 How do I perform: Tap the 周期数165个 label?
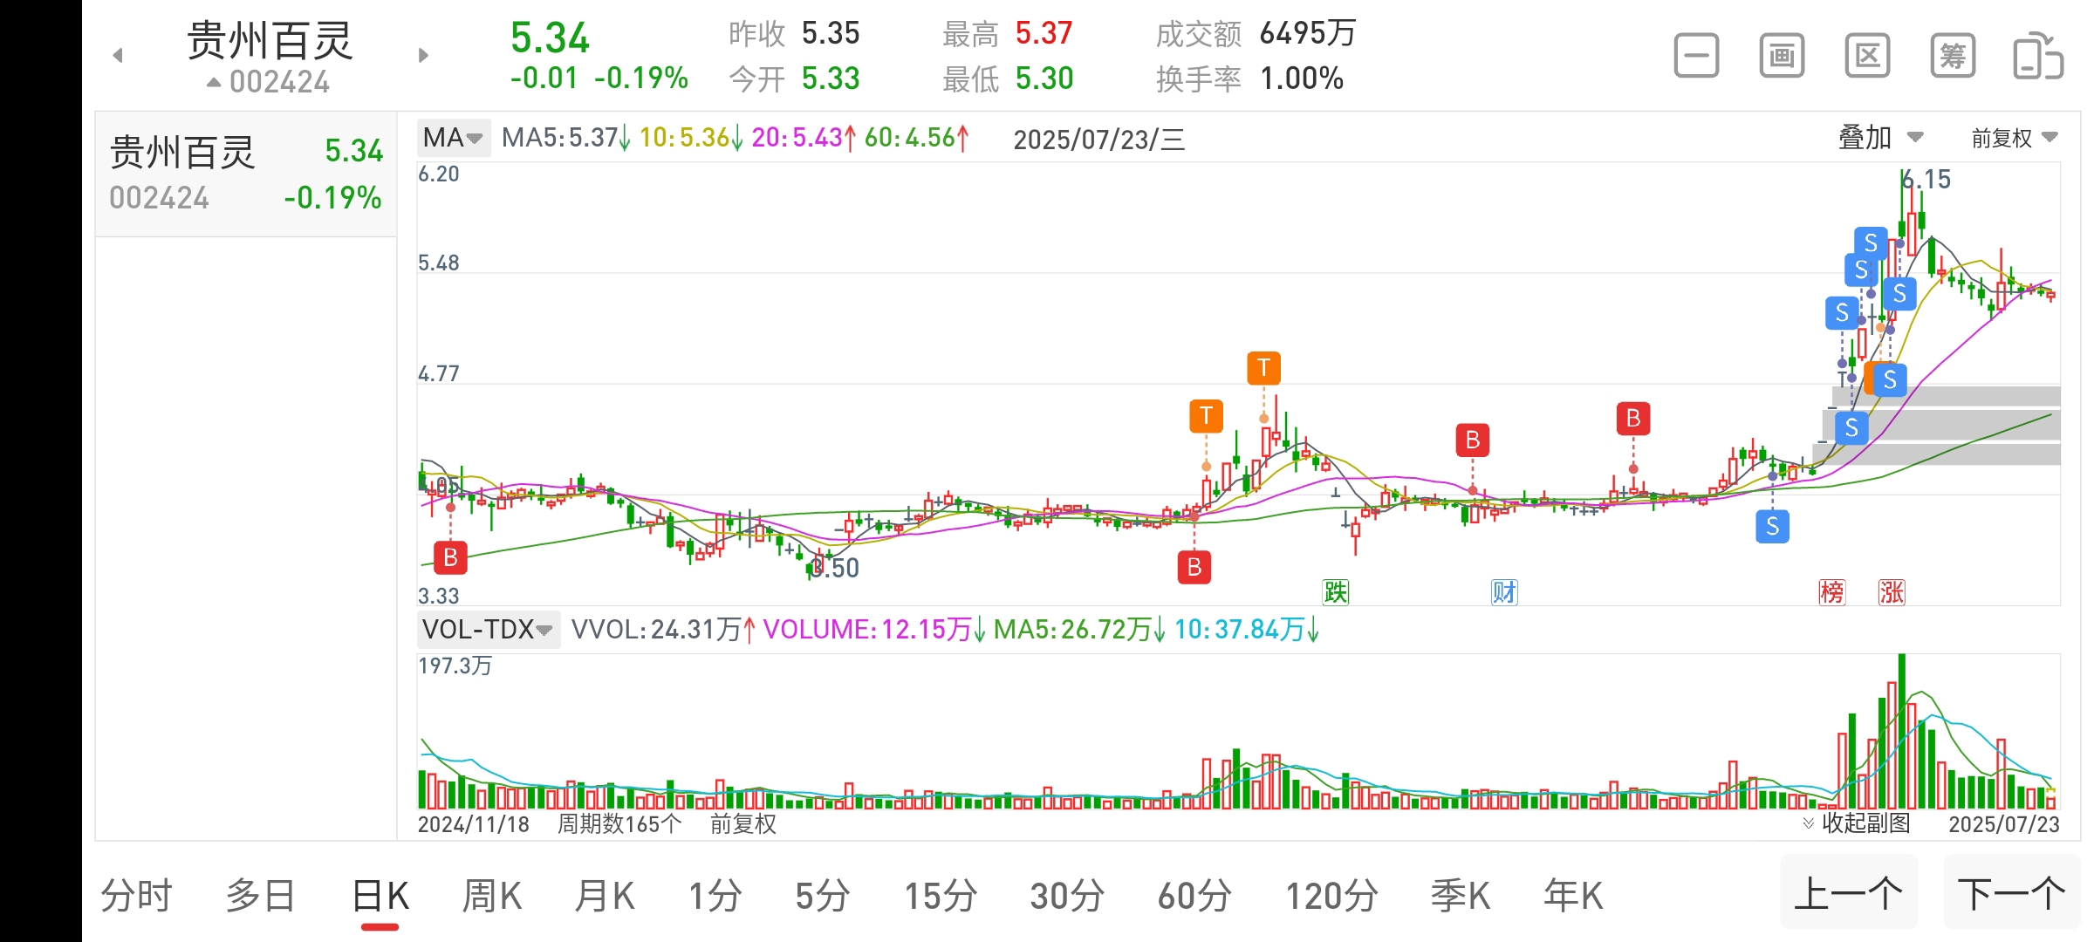point(619,823)
